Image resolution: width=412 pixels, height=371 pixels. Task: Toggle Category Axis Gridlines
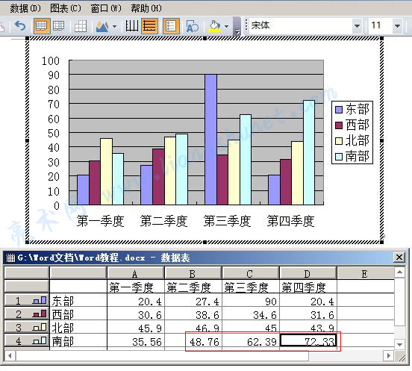coord(131,26)
